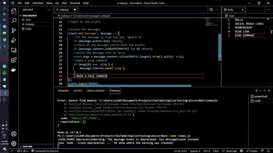Open the Help menu
The width and height of the screenshot is (273, 153).
86,3
